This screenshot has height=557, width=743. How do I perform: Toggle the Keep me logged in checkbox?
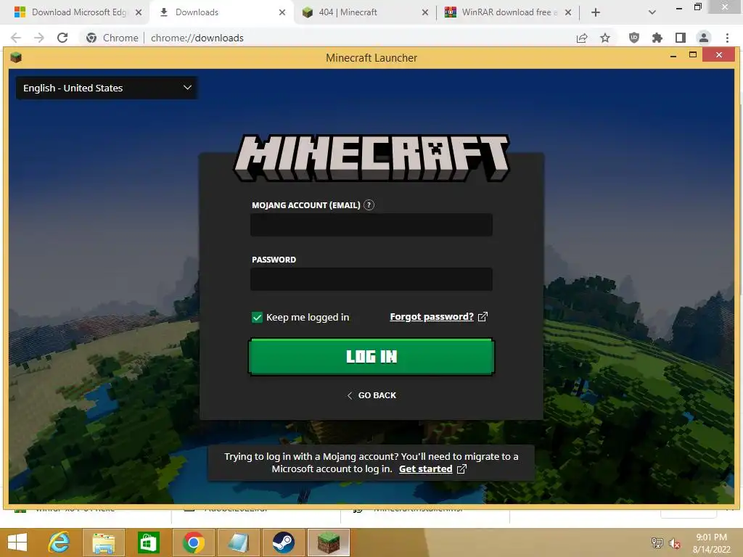(257, 318)
